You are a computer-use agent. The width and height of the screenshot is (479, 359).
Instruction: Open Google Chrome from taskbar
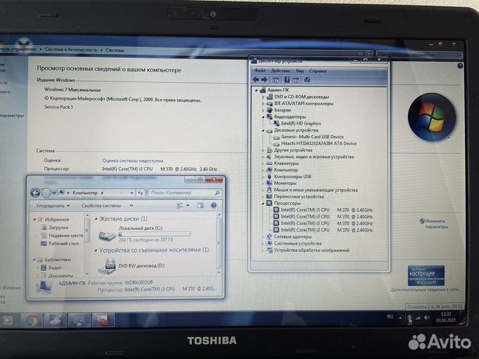[x=31, y=320]
